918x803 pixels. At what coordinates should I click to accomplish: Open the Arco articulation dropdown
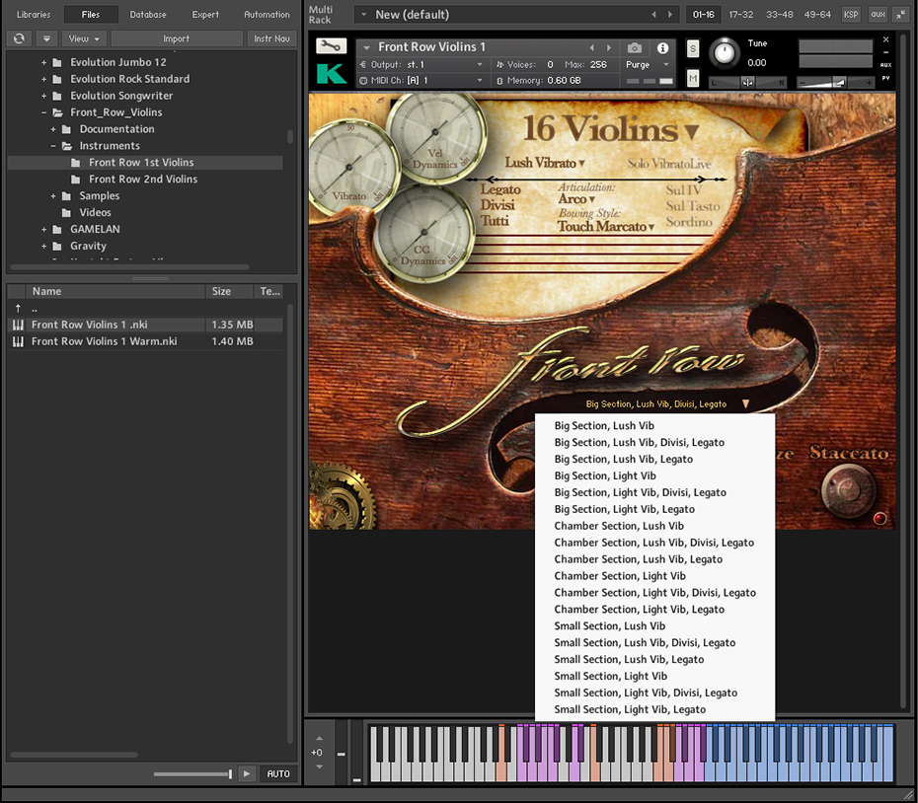click(576, 199)
